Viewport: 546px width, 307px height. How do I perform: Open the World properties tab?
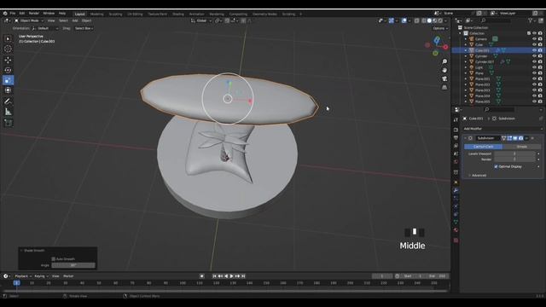(x=456, y=162)
